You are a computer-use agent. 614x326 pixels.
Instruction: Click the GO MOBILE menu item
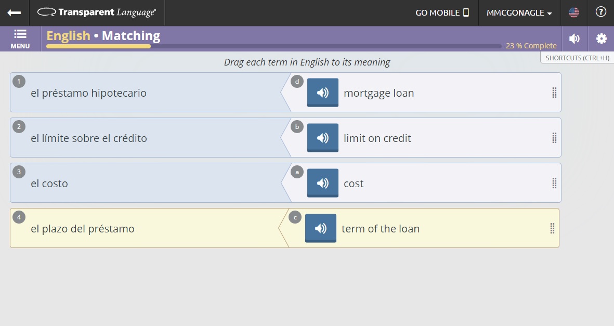coord(442,12)
